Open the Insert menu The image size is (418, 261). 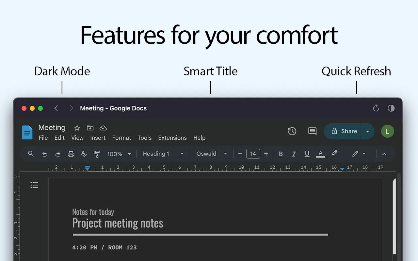tap(98, 138)
